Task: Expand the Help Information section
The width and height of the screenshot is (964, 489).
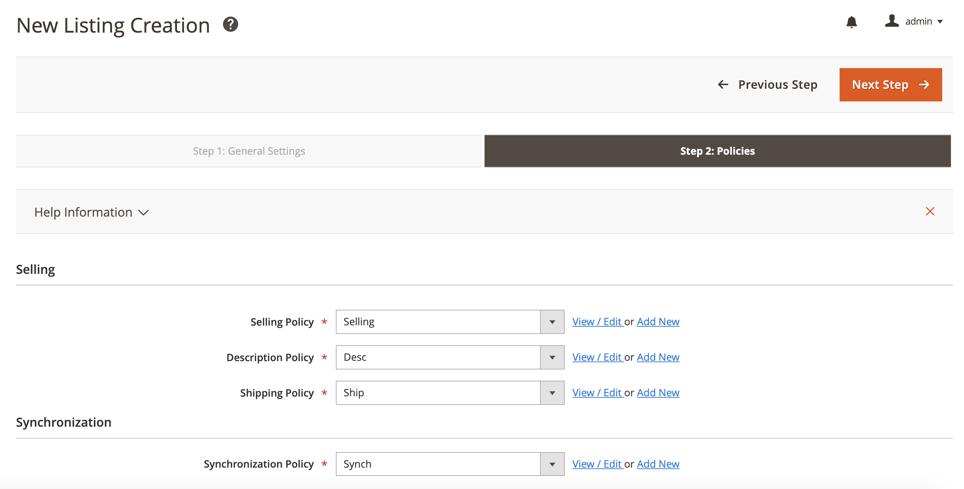Action: [x=92, y=212]
